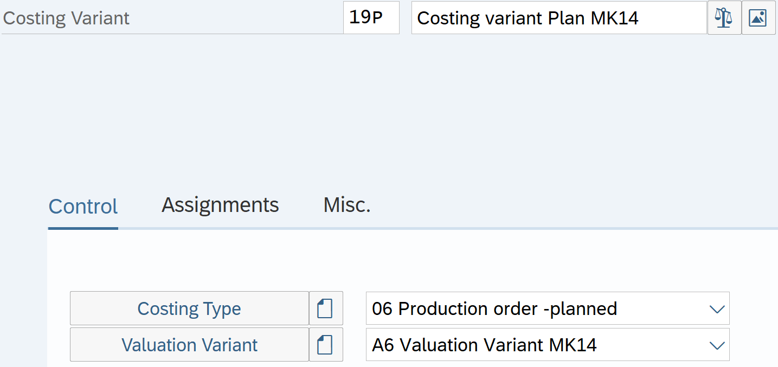Expand the Valuation Variant dropdown chevron
The image size is (778, 367).
pos(717,345)
